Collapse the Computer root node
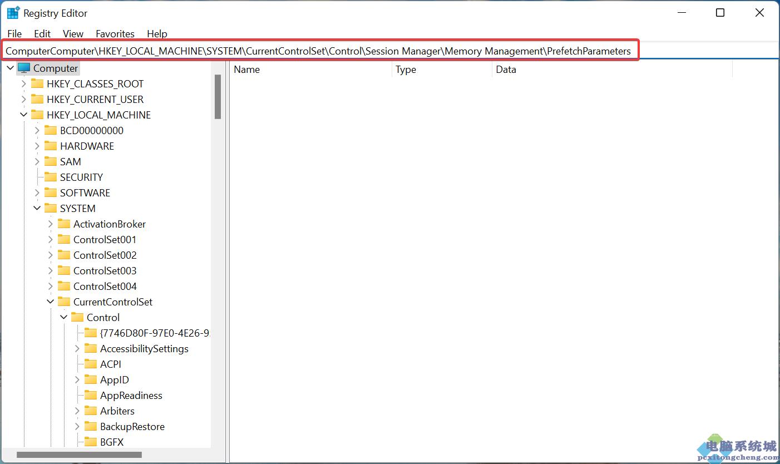Viewport: 780px width, 464px height. click(x=10, y=68)
